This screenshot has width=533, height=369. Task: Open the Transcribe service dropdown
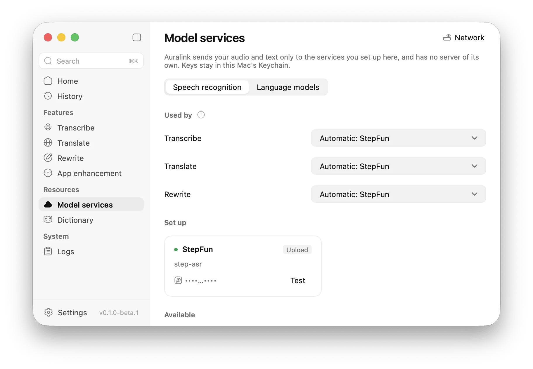(x=398, y=138)
